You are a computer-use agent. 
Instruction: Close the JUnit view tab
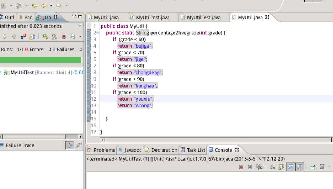tap(55, 17)
